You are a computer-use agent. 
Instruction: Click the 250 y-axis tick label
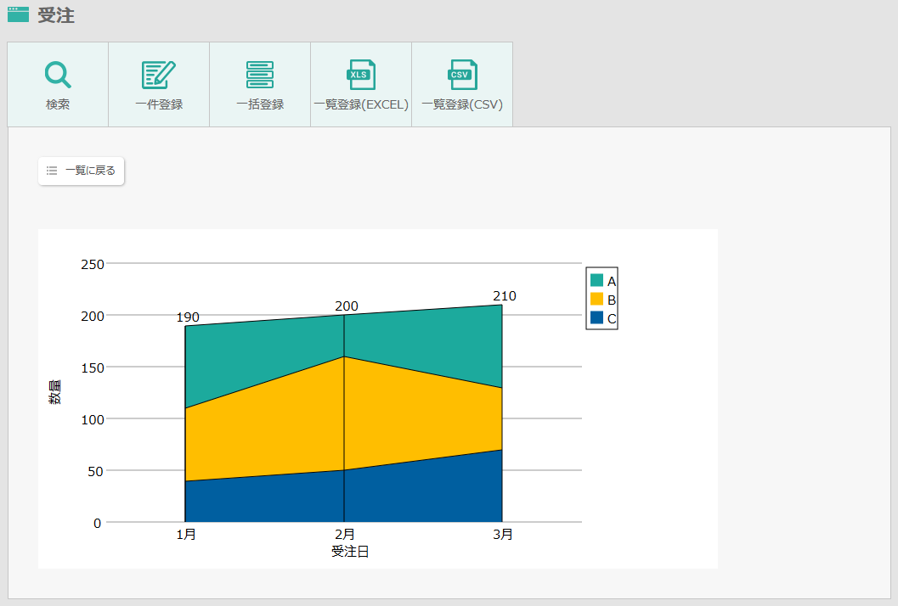pos(93,264)
